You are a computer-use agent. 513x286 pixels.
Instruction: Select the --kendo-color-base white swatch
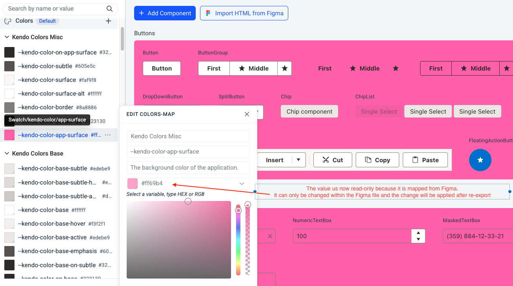[x=9, y=210]
